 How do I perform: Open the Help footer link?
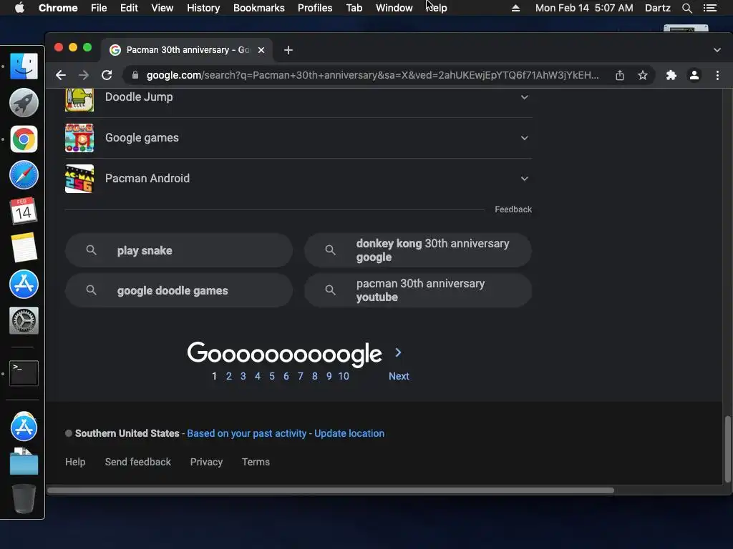click(x=75, y=462)
